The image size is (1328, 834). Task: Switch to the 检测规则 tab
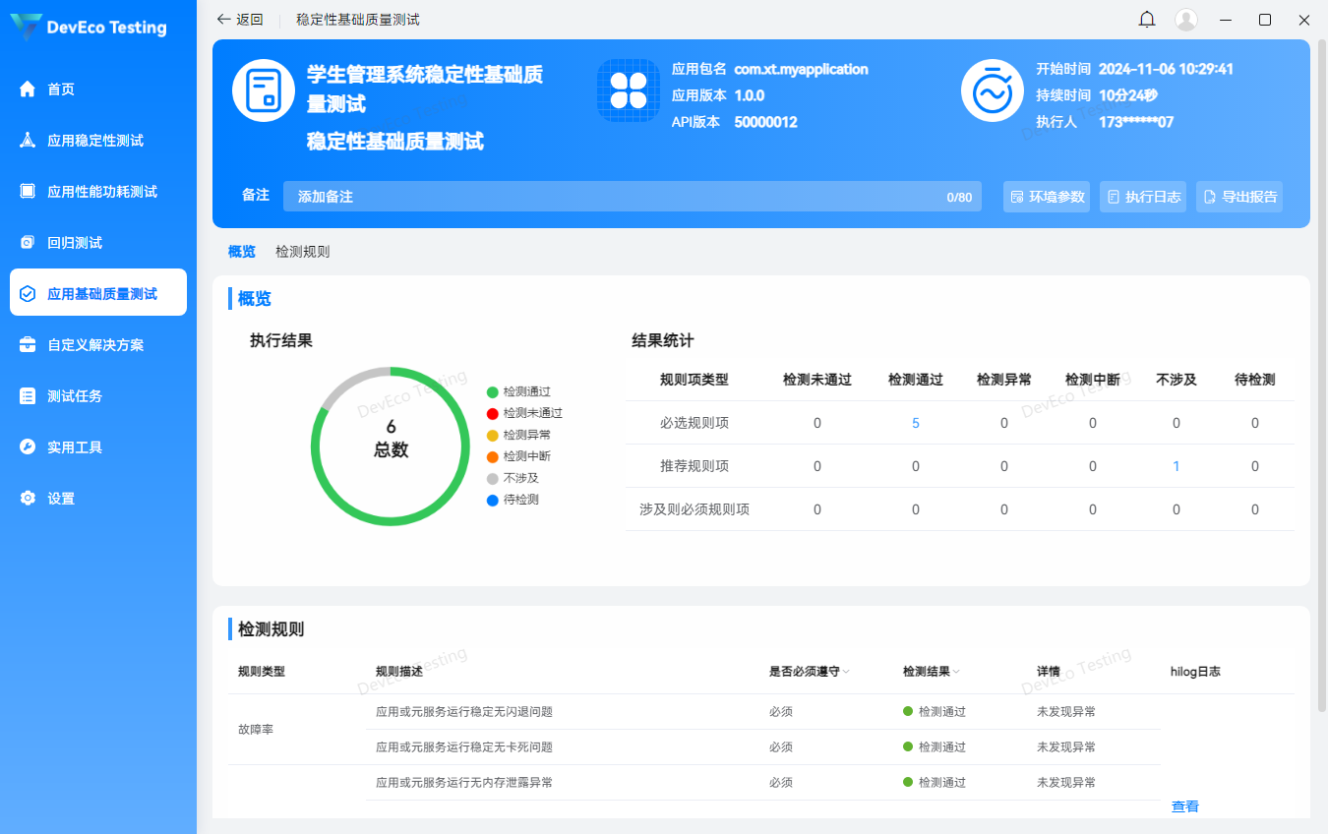point(303,252)
